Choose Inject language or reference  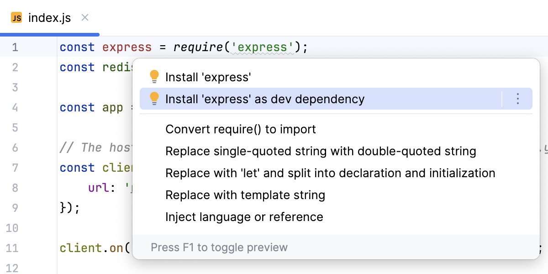336,217
